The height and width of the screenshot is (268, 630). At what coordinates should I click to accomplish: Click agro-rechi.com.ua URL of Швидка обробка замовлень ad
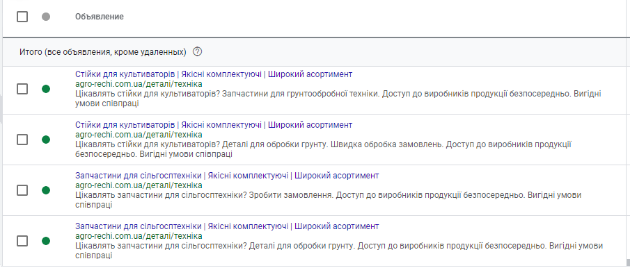(x=139, y=135)
